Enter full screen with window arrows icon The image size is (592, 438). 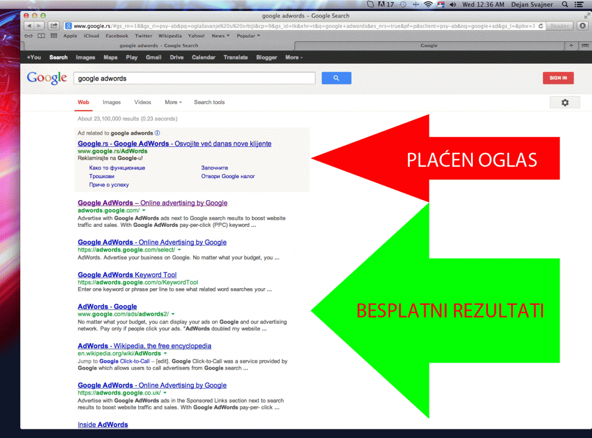click(x=586, y=16)
